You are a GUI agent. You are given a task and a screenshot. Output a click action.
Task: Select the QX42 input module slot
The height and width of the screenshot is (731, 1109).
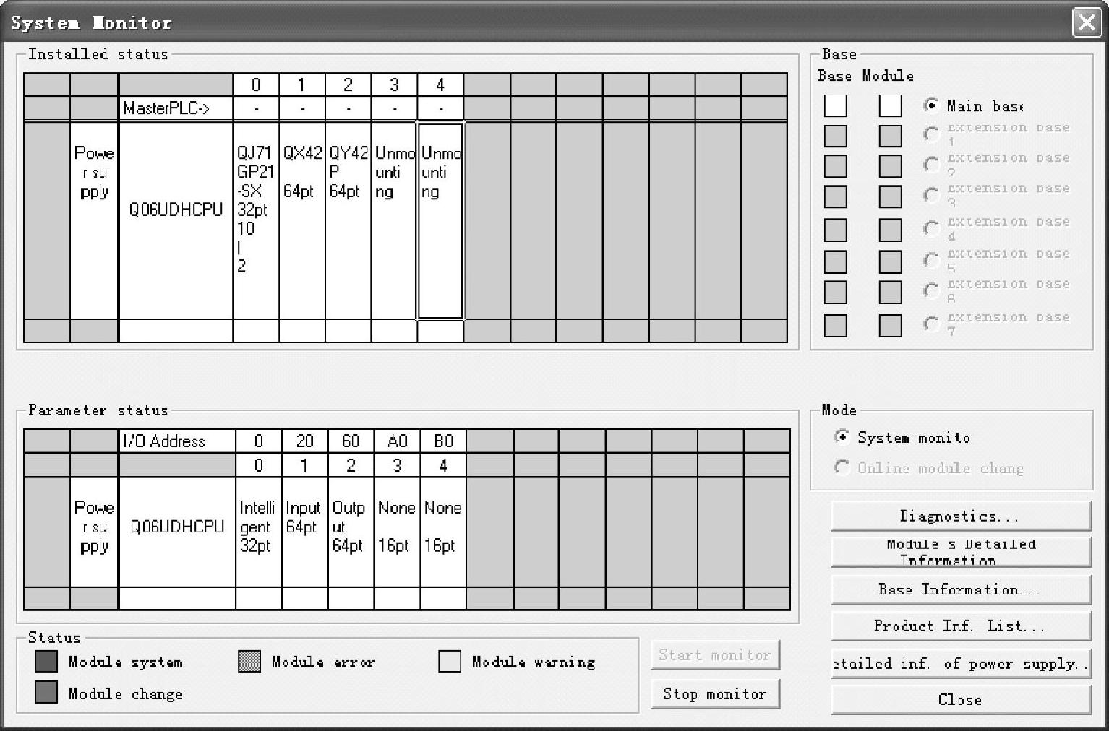click(301, 220)
